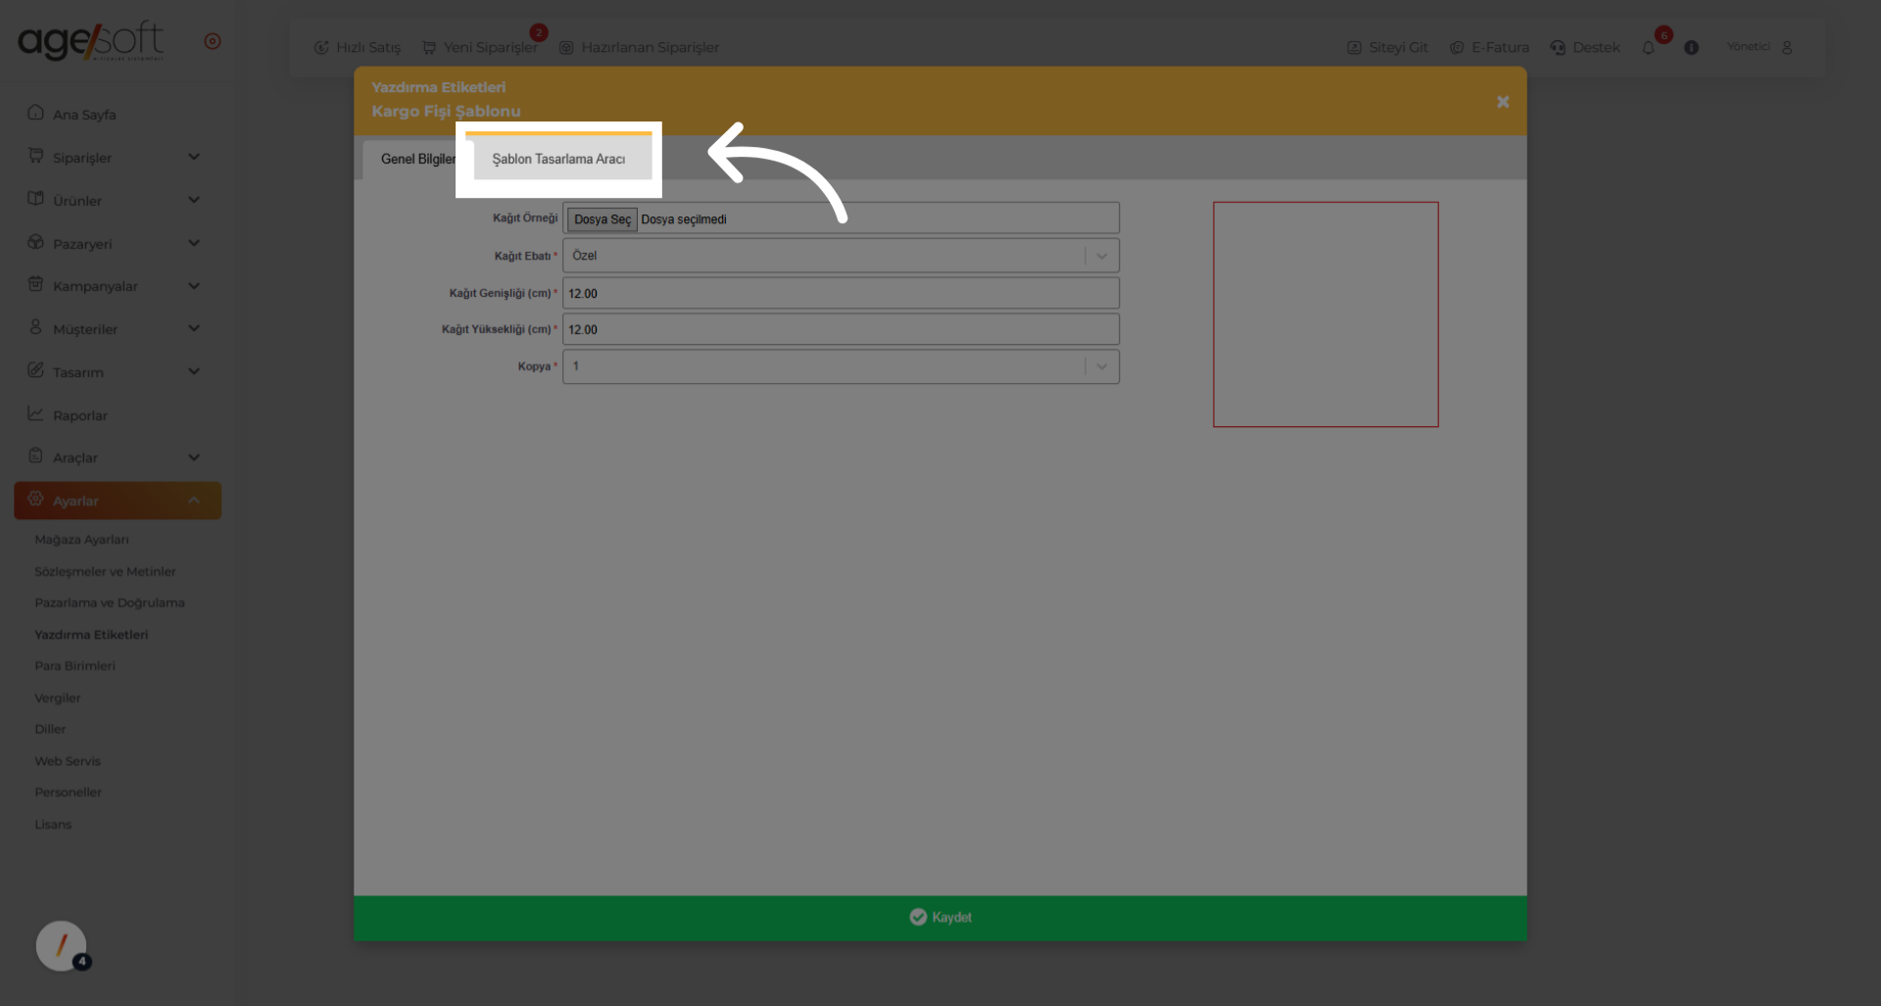Expand the Tasarım menu chevron
Image resolution: width=1881 pixels, height=1006 pixels.
click(194, 371)
